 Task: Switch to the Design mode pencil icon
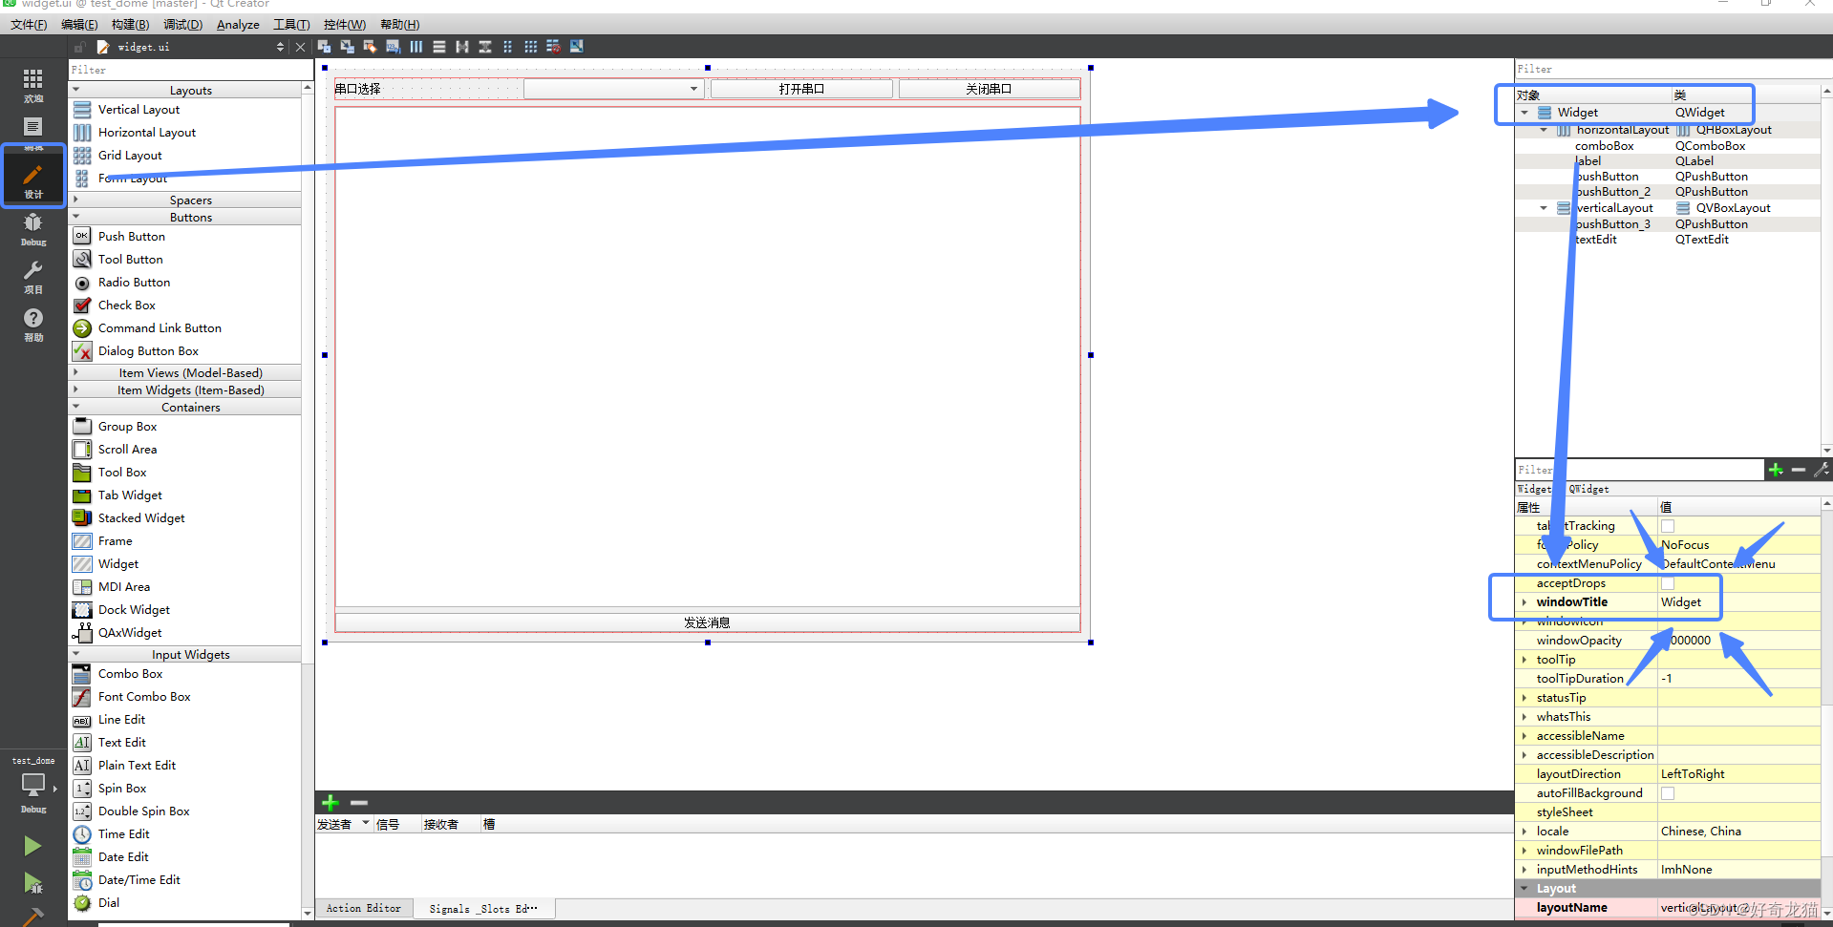tap(33, 177)
